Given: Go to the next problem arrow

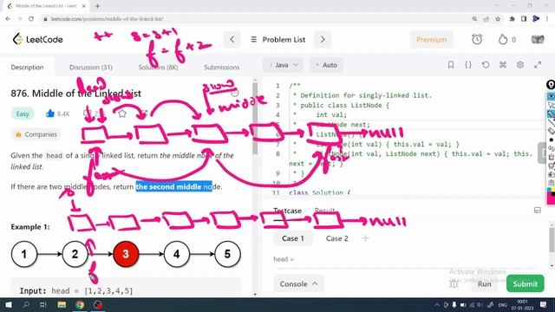Looking at the screenshot, I should (323, 39).
